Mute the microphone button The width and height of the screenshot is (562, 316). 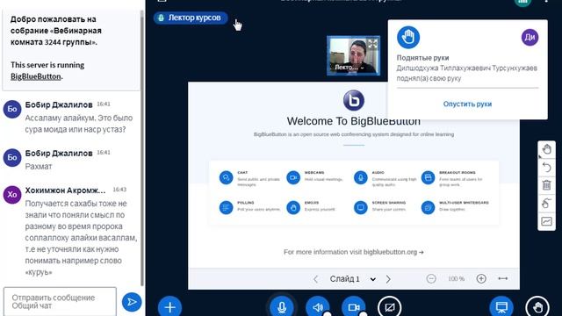(x=282, y=306)
